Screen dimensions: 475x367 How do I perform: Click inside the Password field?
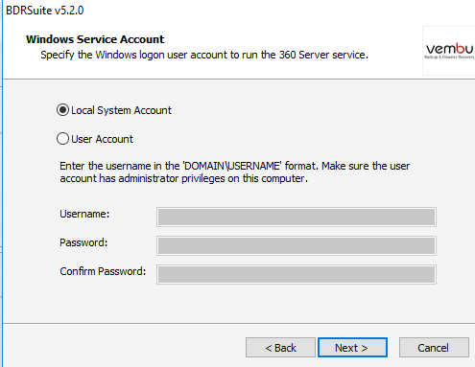coord(297,246)
